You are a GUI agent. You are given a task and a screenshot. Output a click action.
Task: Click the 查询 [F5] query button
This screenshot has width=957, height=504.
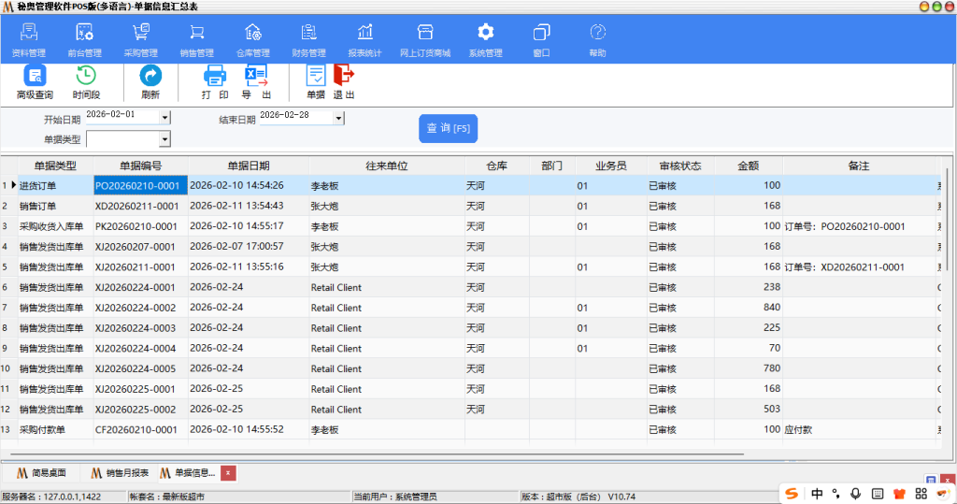tap(448, 128)
